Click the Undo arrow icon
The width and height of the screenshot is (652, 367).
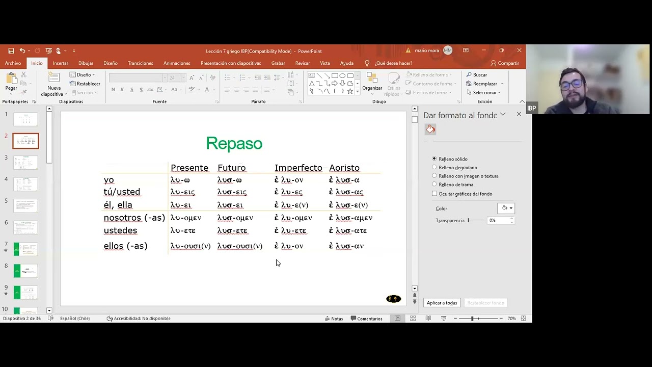(22, 51)
